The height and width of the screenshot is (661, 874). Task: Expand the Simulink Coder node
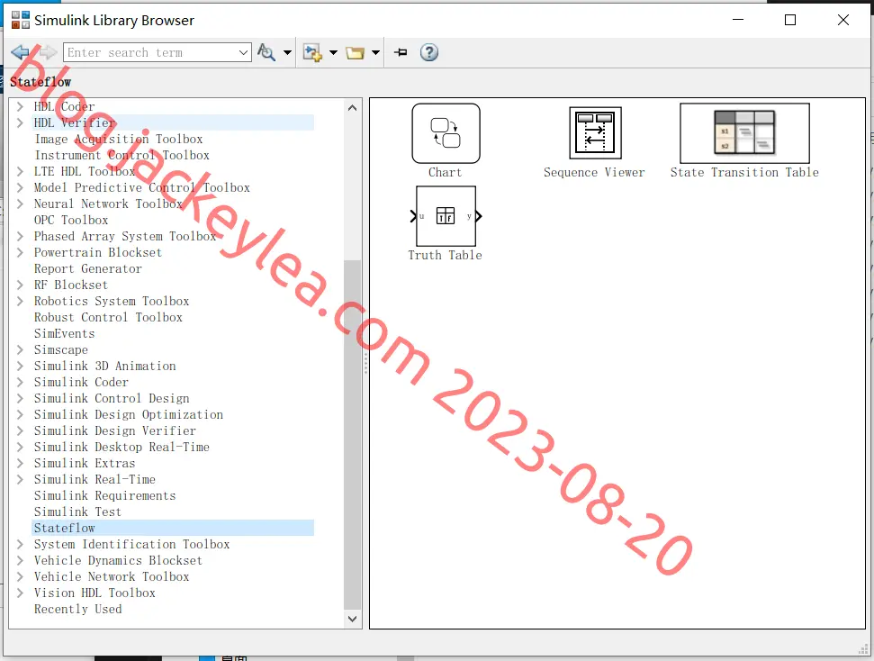click(x=20, y=382)
